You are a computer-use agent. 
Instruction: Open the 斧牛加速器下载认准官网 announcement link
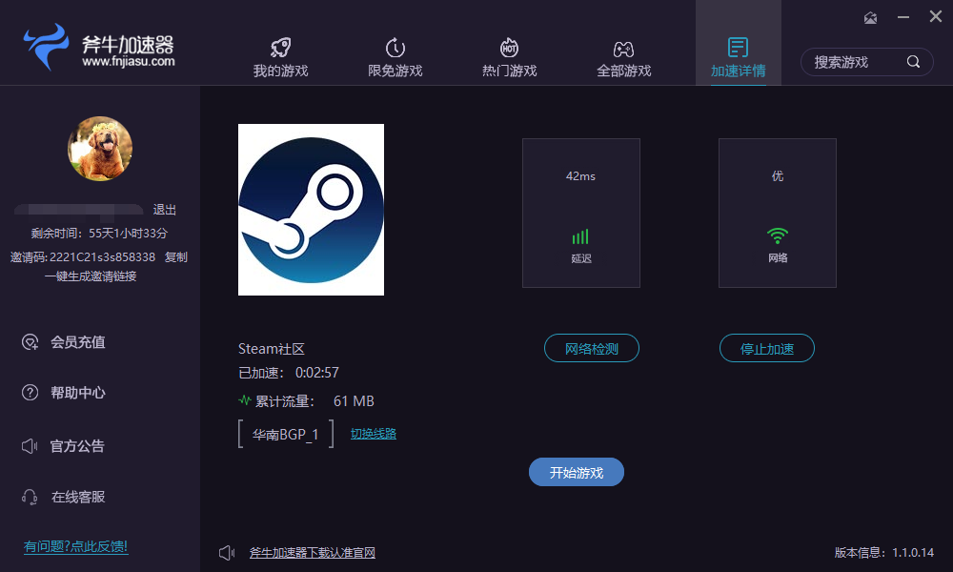[x=313, y=553]
